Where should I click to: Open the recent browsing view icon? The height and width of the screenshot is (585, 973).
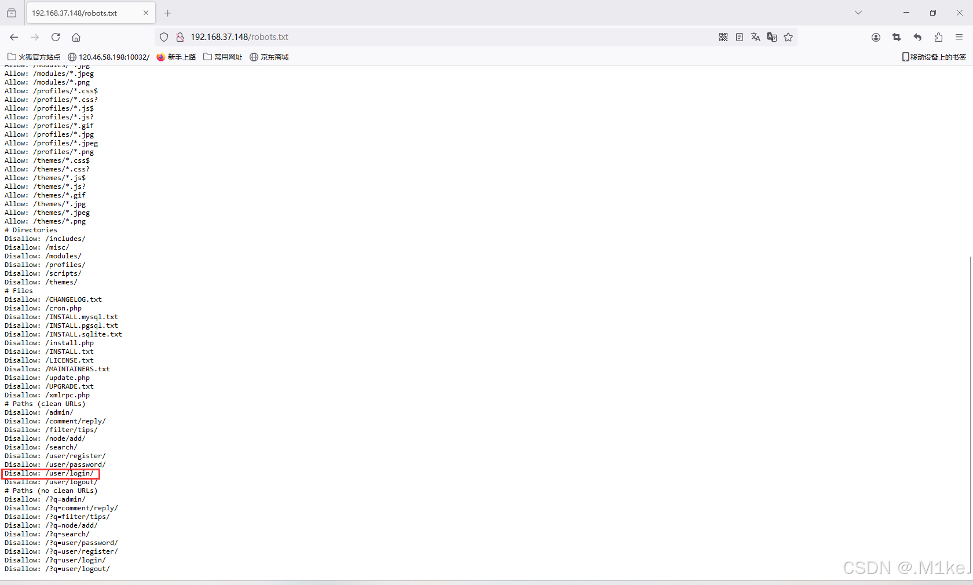click(12, 13)
